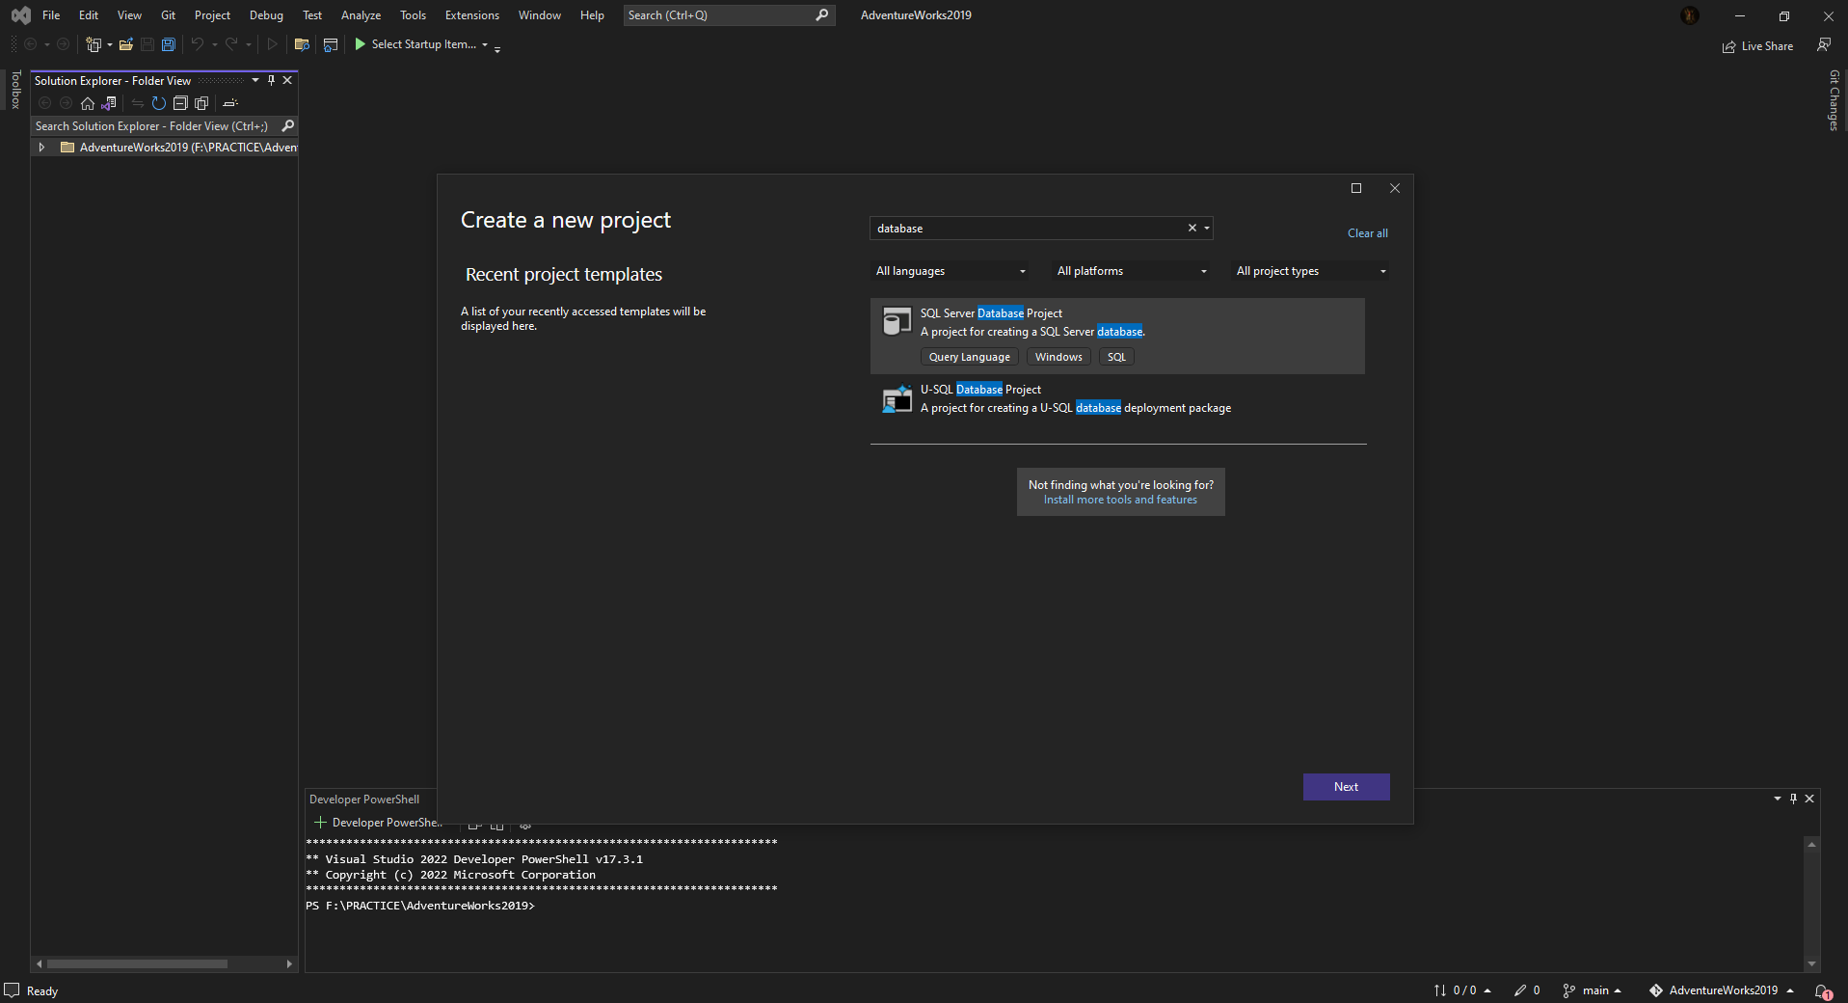Collapse All items in Solution Explorer
The width and height of the screenshot is (1848, 1003).
(180, 103)
